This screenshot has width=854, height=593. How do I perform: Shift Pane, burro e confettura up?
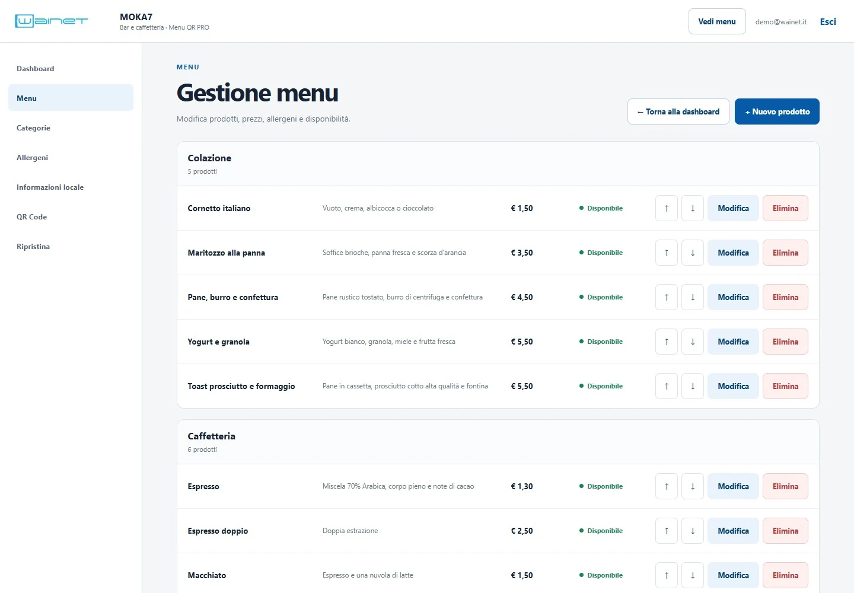[x=667, y=297]
